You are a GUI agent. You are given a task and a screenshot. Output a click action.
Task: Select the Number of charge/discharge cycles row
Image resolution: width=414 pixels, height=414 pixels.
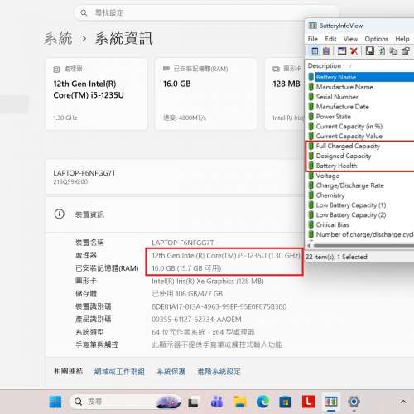pos(361,234)
